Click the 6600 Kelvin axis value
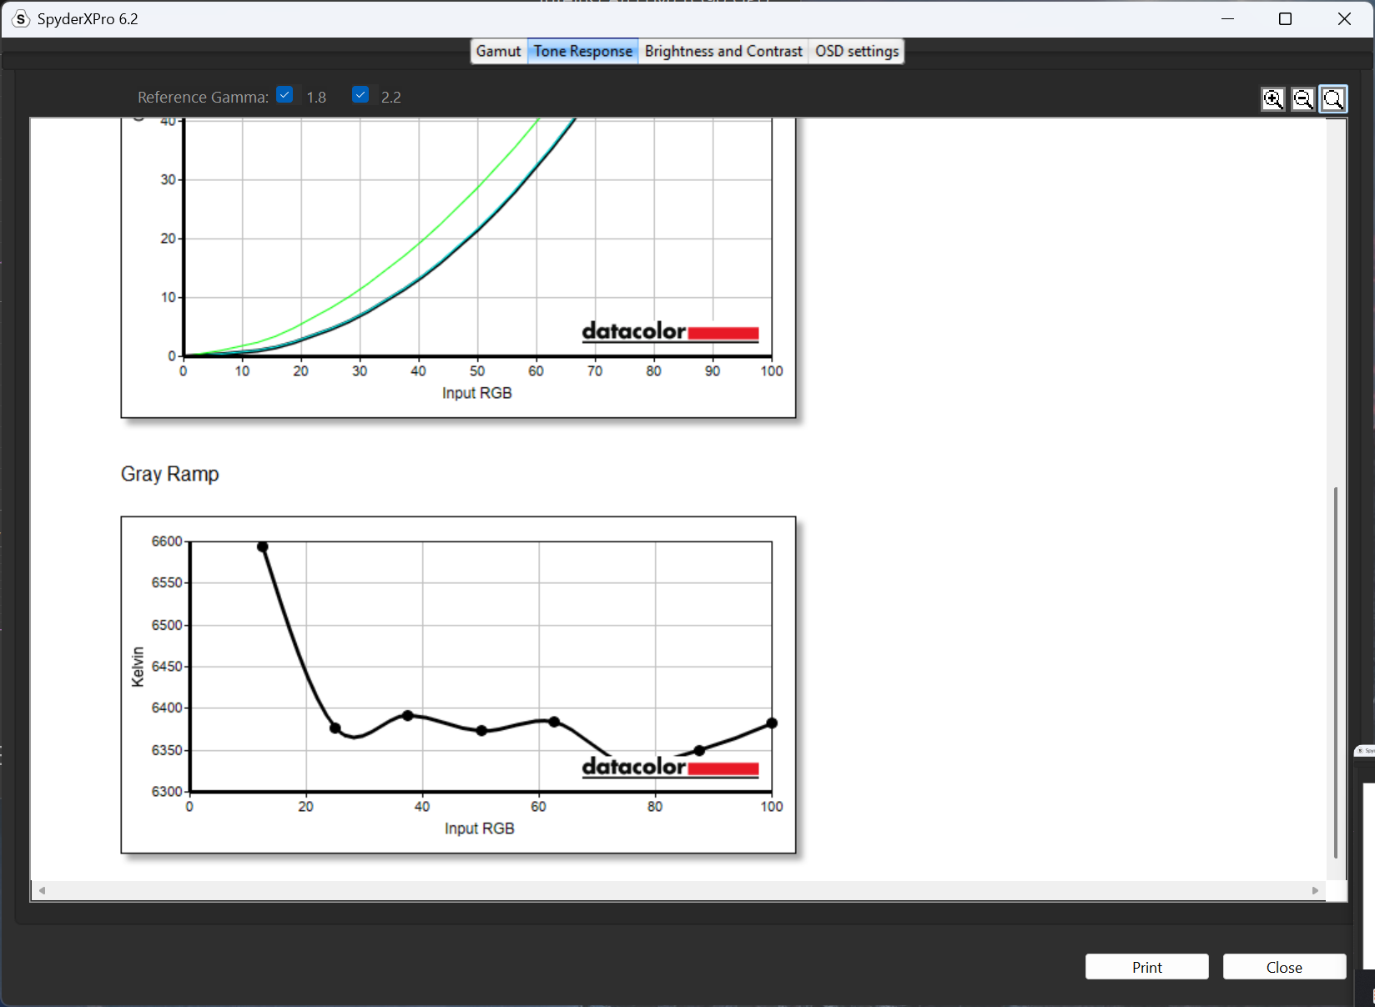1375x1007 pixels. [167, 541]
